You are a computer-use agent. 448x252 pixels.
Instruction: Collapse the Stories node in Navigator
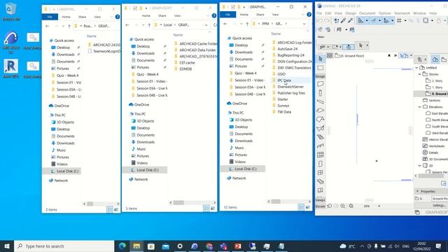[420, 74]
